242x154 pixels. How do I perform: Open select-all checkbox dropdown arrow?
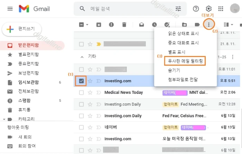coord(87,24)
